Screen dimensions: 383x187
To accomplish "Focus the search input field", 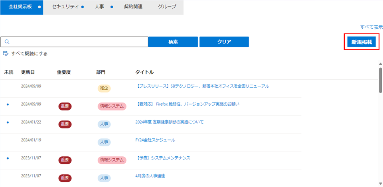I will pyautogui.click(x=74, y=42).
